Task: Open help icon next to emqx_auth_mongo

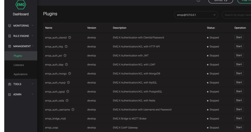Action: coord(70,73)
